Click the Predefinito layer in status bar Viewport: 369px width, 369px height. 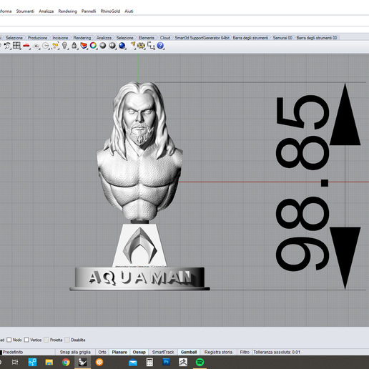pyautogui.click(x=13, y=352)
